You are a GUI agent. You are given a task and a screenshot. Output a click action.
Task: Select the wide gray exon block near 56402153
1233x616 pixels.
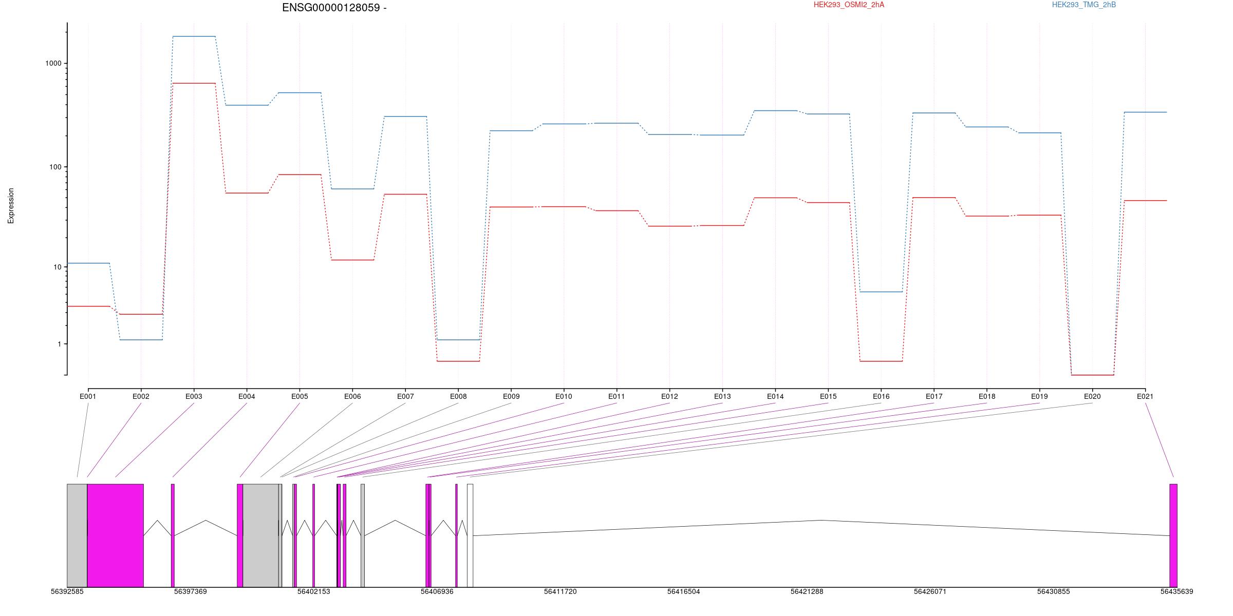coord(260,535)
